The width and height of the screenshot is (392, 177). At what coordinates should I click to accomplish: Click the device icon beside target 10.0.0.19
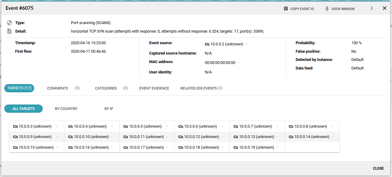tap(236, 147)
